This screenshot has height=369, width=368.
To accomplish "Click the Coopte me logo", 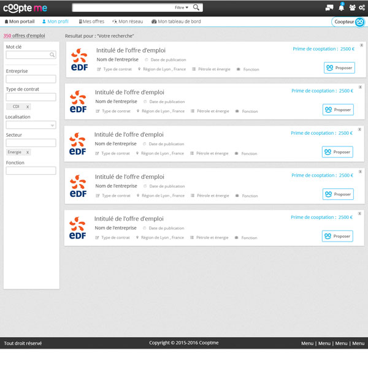I will 25,8.
